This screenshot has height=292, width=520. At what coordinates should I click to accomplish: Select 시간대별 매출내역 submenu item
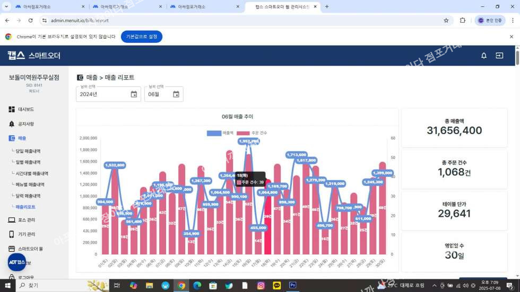click(33, 173)
